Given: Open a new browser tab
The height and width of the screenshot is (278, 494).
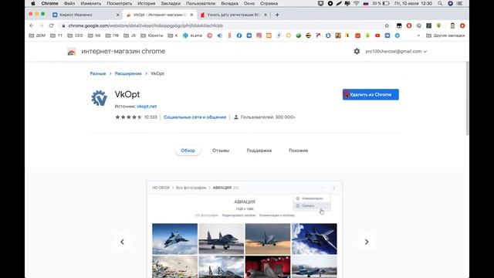Looking at the screenshot, I should tap(277, 15).
